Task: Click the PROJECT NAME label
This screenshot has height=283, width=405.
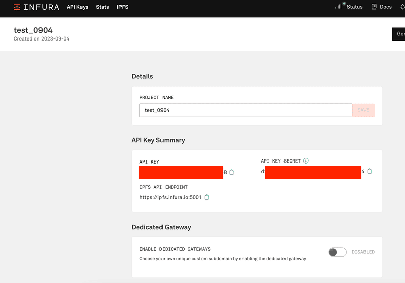Action: point(156,97)
